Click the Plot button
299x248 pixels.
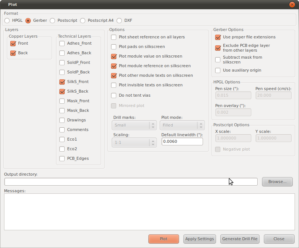tap(164, 239)
